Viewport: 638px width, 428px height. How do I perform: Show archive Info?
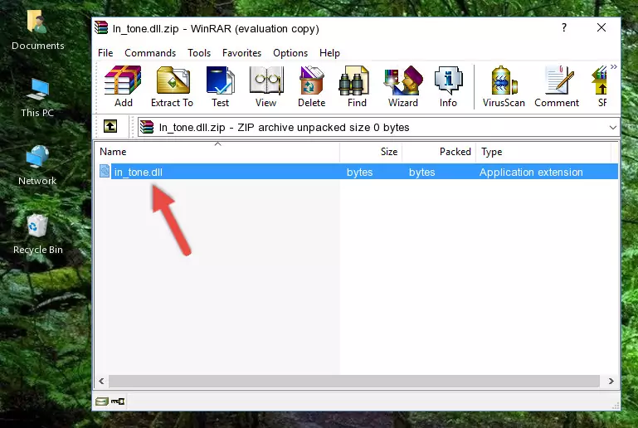click(x=448, y=86)
